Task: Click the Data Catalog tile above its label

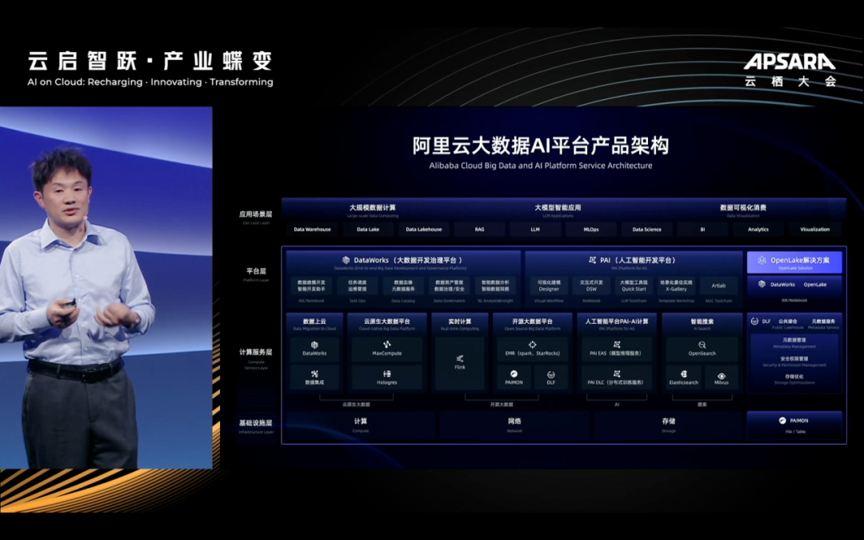Action: pyautogui.click(x=403, y=286)
